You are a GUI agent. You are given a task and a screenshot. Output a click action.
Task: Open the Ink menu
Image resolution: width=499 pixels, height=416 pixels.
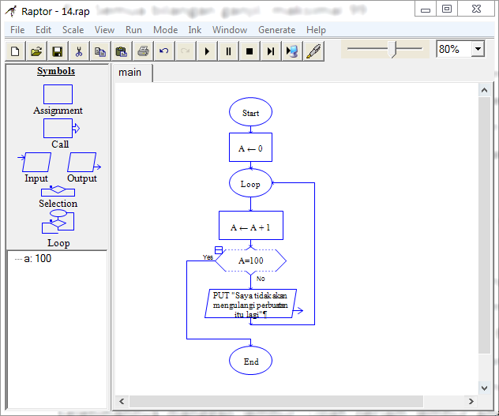click(x=195, y=30)
